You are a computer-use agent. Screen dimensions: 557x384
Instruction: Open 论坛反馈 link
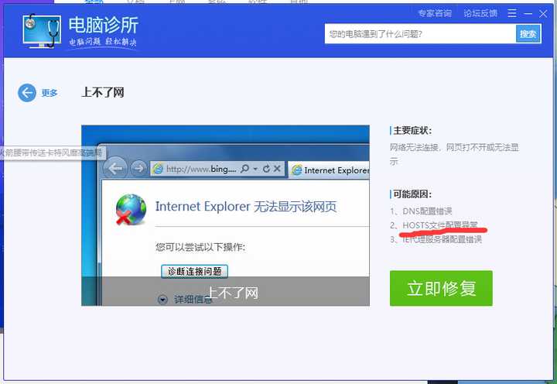(480, 13)
